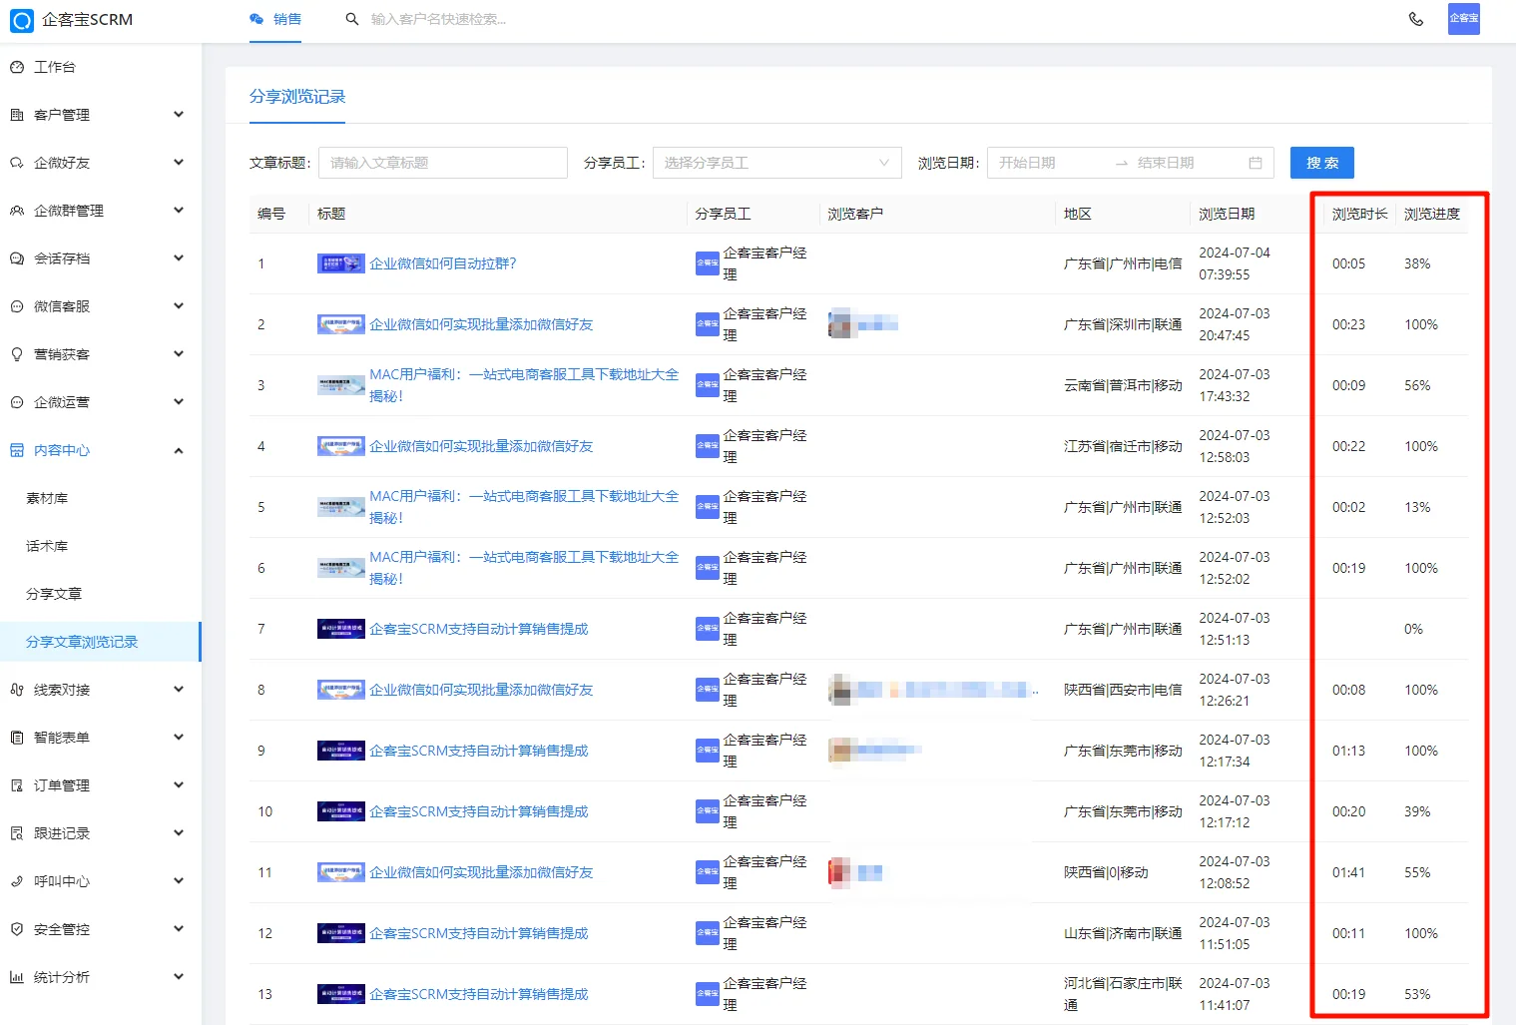Click the 企客宝SCRM logo icon

(21, 20)
